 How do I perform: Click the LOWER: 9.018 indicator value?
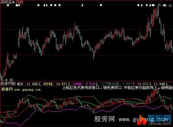(x=84, y=84)
